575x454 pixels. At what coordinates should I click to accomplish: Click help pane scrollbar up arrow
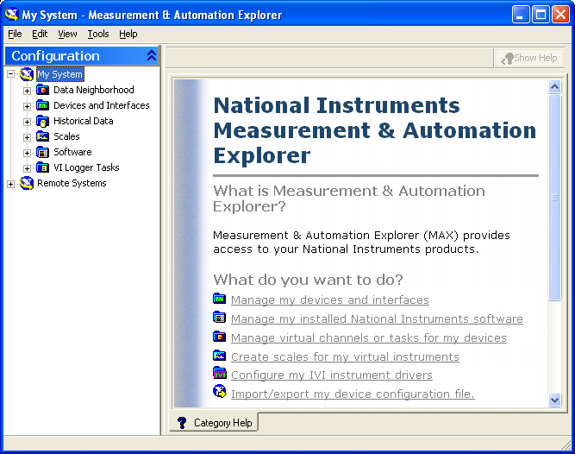[x=555, y=87]
